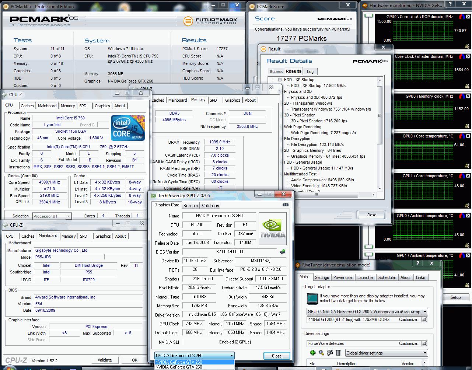472x370 pixels.
Task: Click RivaTuner's magnifier icon
Action: pyautogui.click(x=321, y=353)
